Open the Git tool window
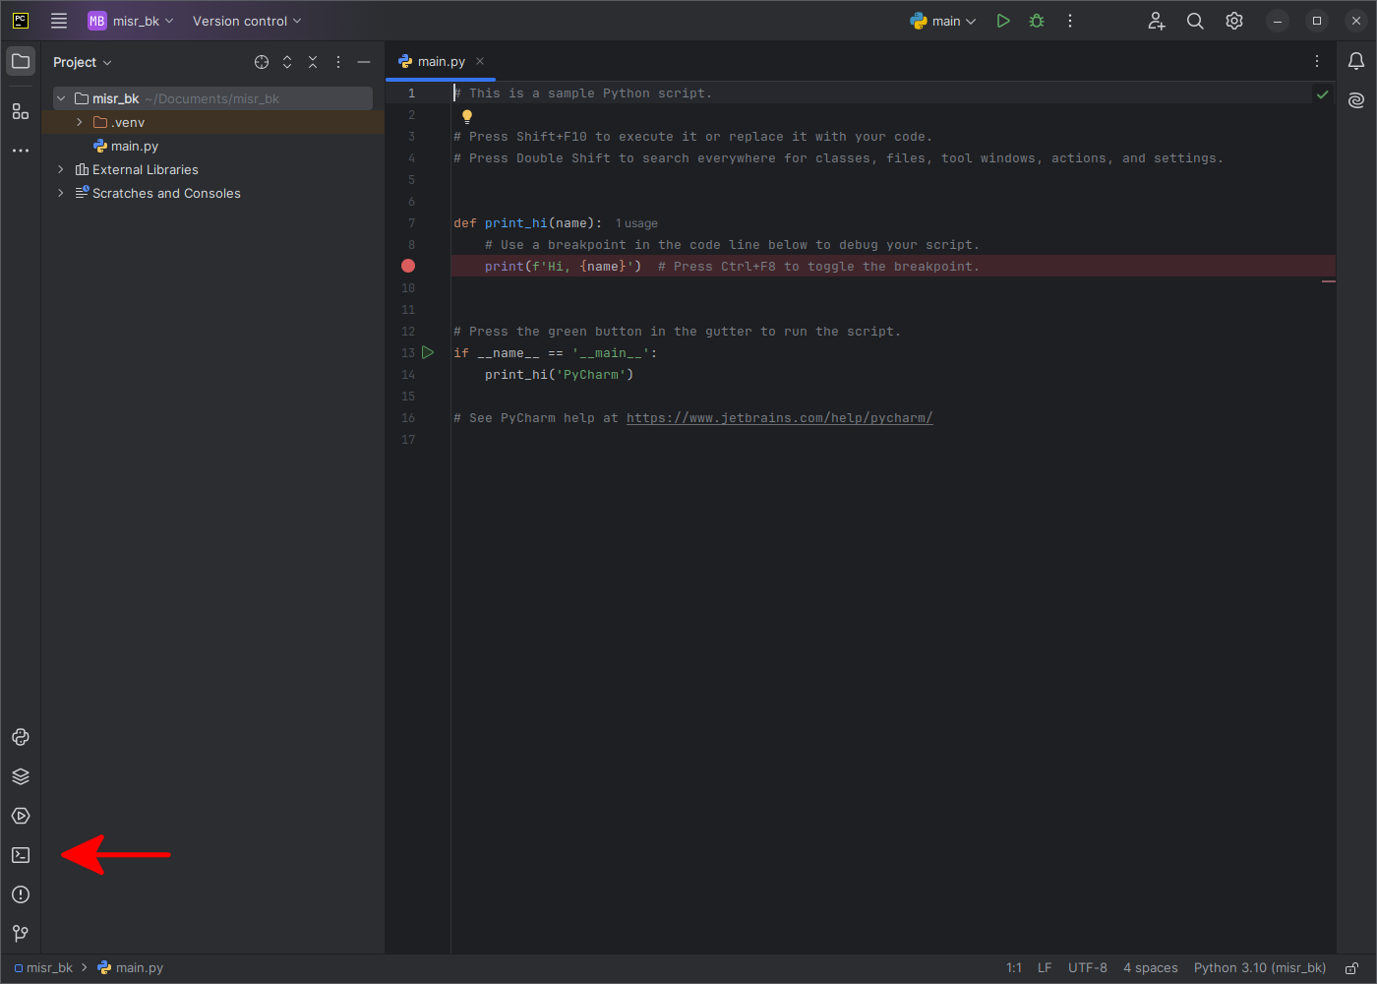 [20, 933]
